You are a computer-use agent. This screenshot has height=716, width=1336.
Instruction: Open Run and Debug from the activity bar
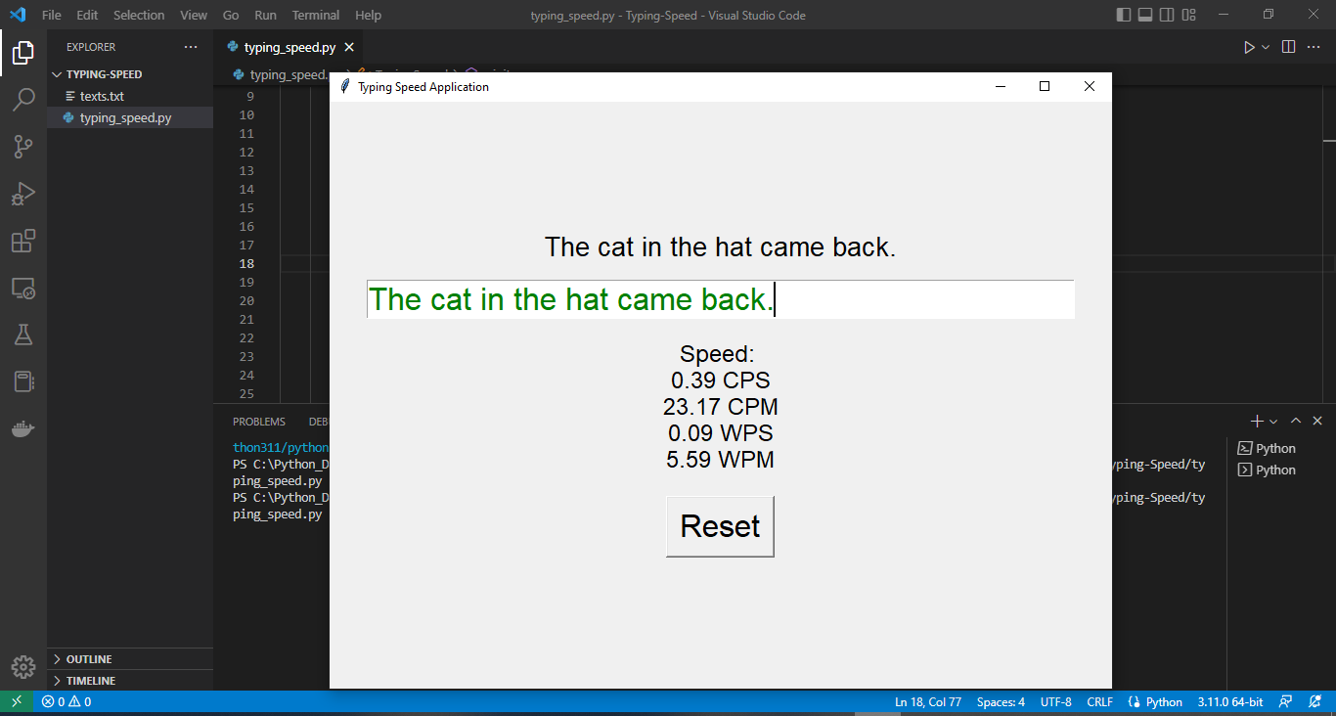click(23, 193)
